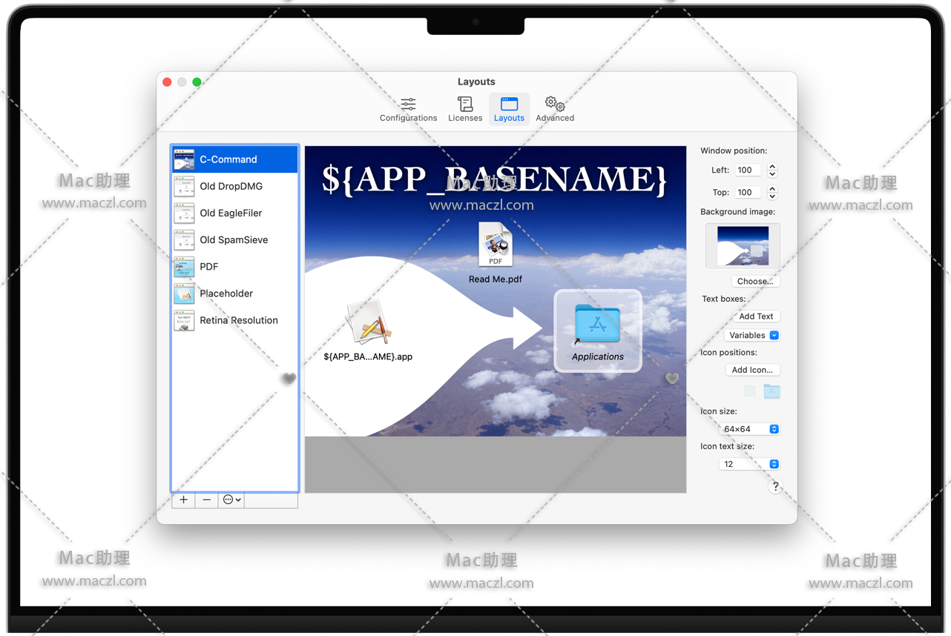Image resolution: width=951 pixels, height=636 pixels.
Task: Remove selected layout with minus button
Action: click(x=206, y=500)
